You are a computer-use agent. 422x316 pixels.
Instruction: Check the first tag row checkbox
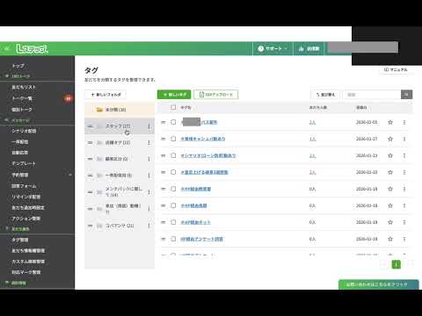[x=173, y=122]
